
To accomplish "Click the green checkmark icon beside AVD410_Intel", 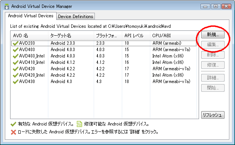I will 15,62.
